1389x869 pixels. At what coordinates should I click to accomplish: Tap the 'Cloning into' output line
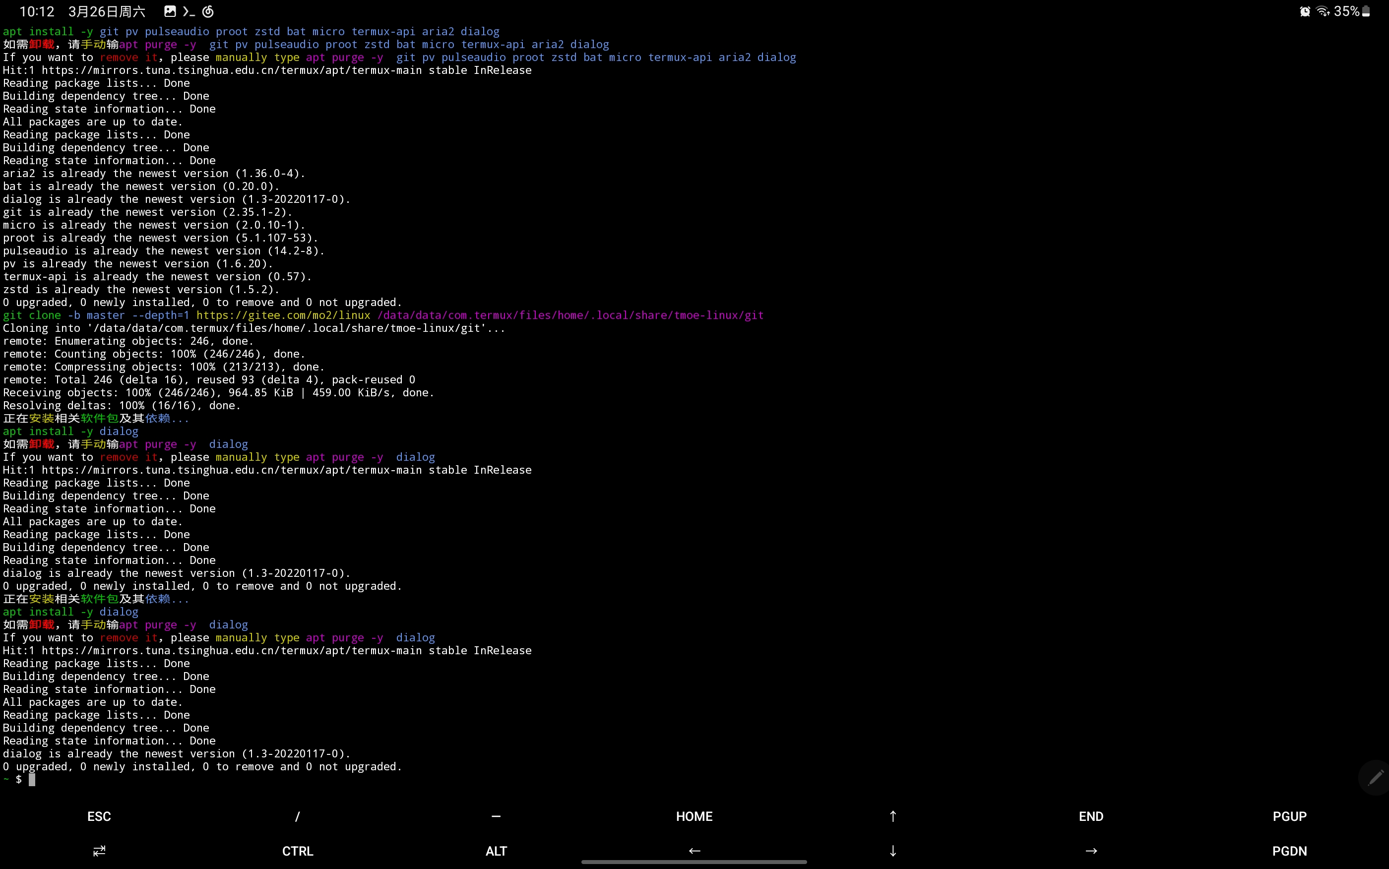(x=254, y=328)
